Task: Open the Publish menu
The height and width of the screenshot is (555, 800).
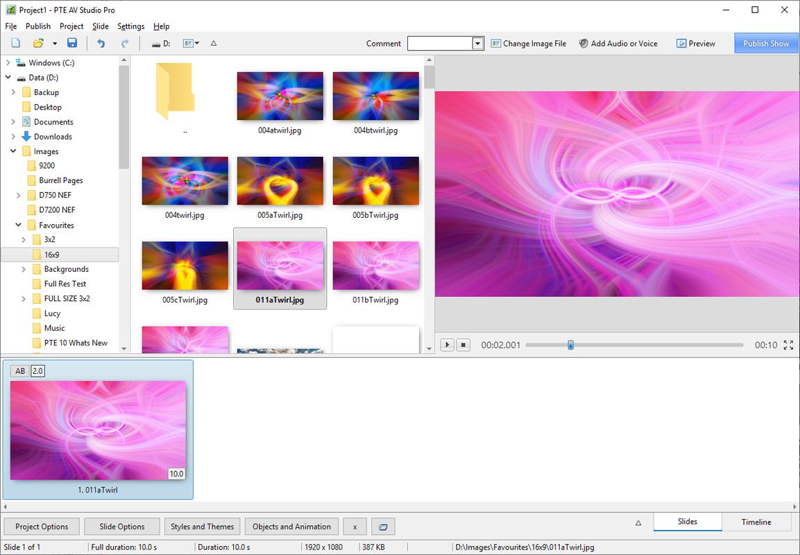Action: point(38,26)
